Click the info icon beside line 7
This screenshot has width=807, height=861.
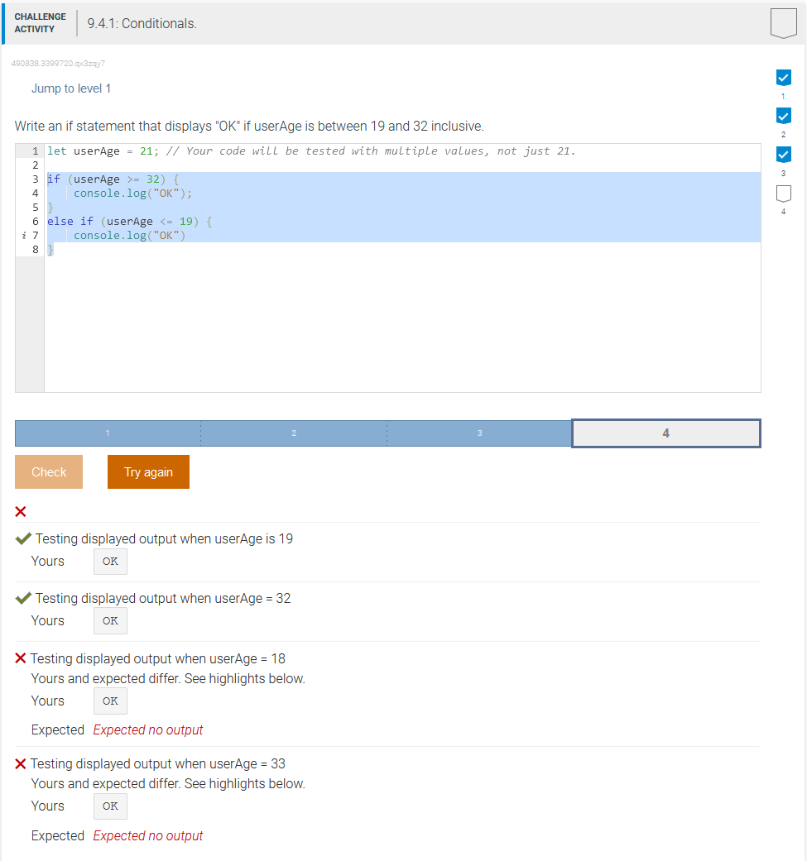[22, 236]
